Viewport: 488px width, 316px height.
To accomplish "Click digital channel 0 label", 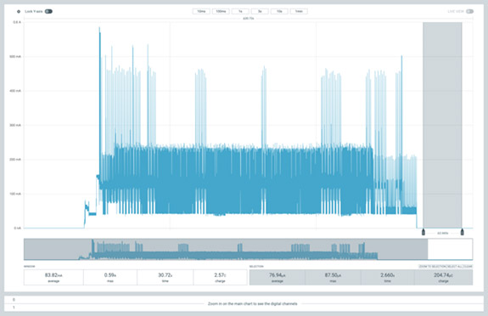I will [14, 300].
